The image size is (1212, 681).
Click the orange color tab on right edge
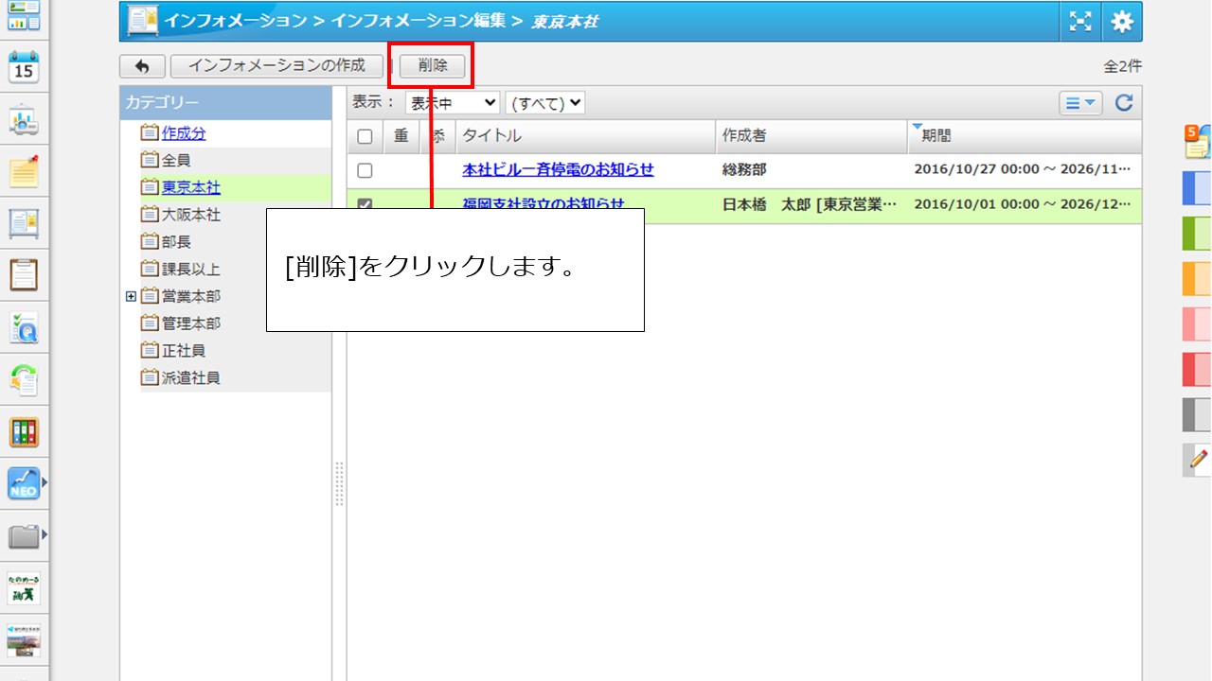[1197, 278]
